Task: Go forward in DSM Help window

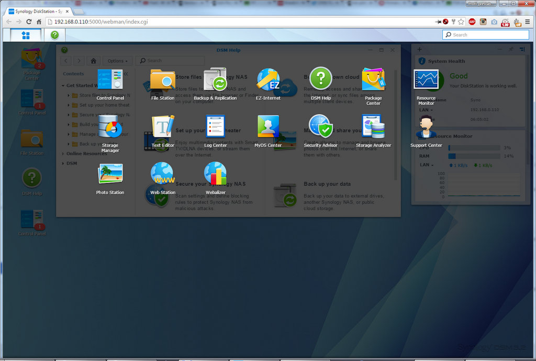Action: (79, 61)
